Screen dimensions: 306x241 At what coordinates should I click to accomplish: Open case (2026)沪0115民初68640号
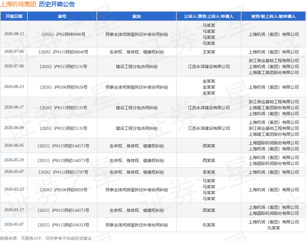[x=63, y=52]
